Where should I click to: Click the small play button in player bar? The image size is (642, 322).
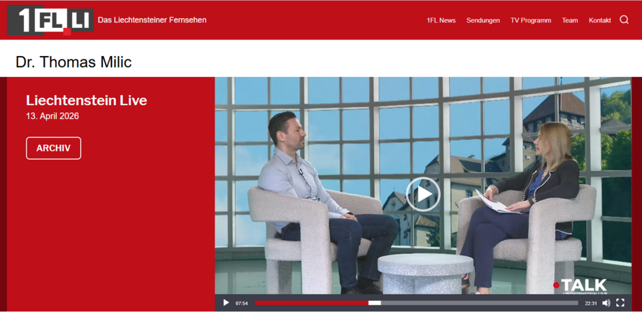pyautogui.click(x=226, y=302)
